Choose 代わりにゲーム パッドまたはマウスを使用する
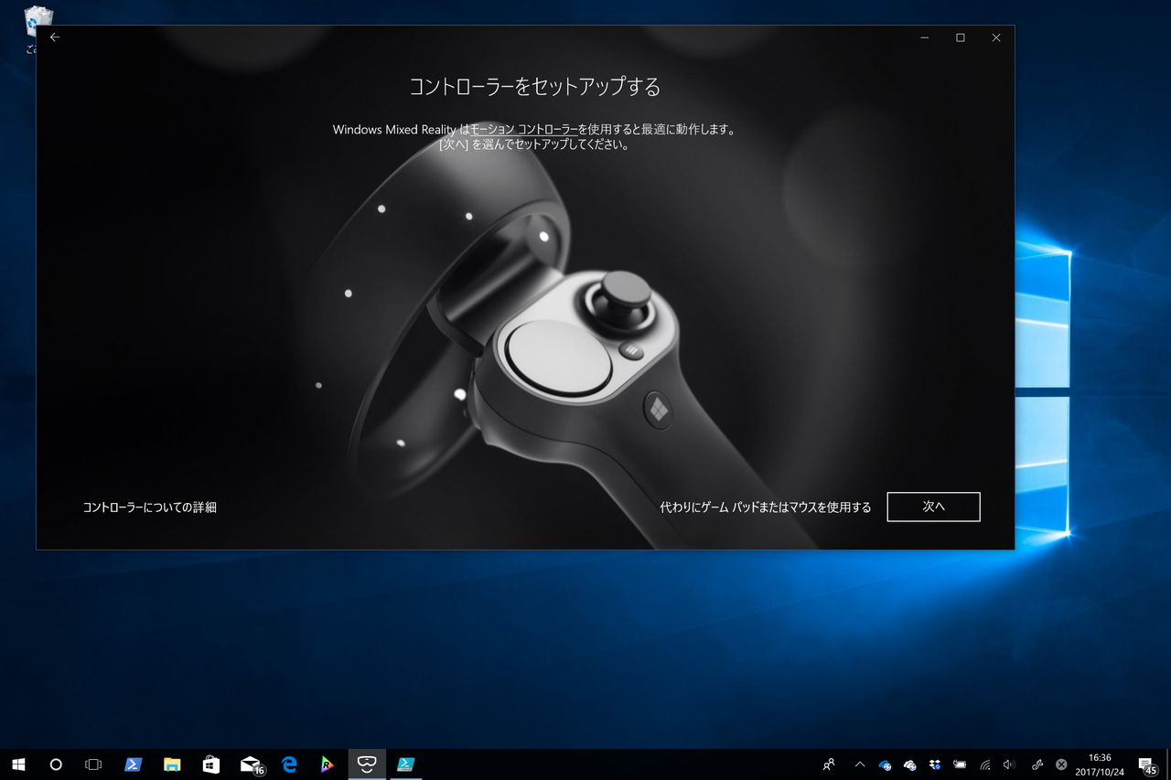This screenshot has height=780, width=1171. coord(766,507)
